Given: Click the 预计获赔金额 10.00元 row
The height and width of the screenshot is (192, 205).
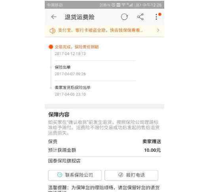Looking at the screenshot, I should 104,150.
